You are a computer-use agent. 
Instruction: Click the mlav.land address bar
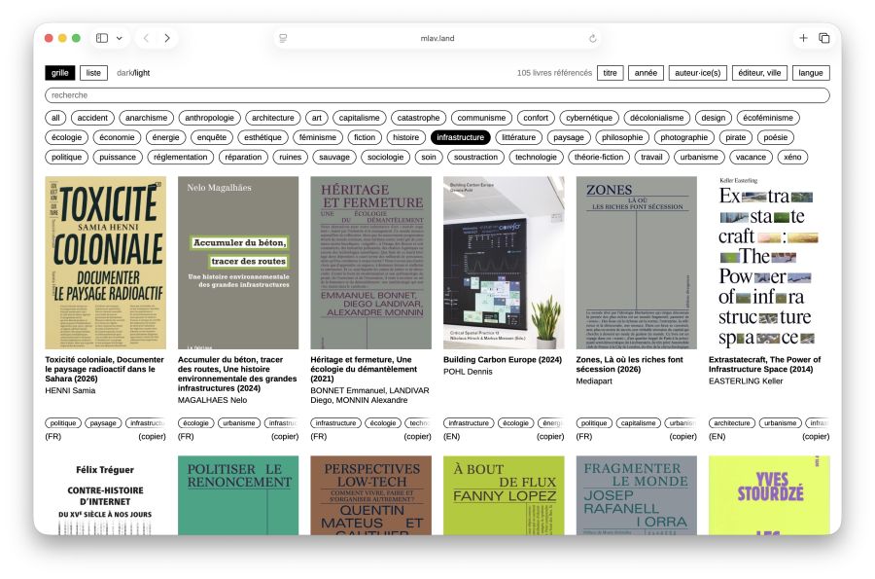(x=437, y=39)
